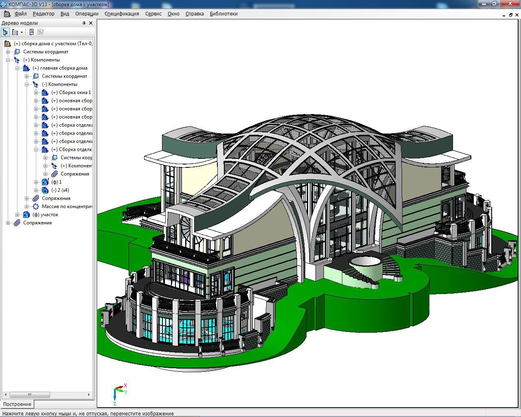Click the root assembly icon 'сборка дома с участком'

pos(7,44)
